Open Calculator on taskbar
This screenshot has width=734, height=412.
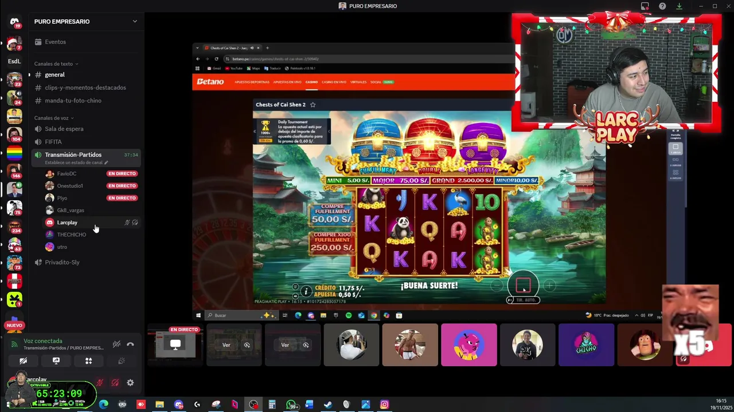pos(272,405)
